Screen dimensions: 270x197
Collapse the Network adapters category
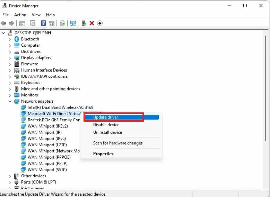point(10,101)
